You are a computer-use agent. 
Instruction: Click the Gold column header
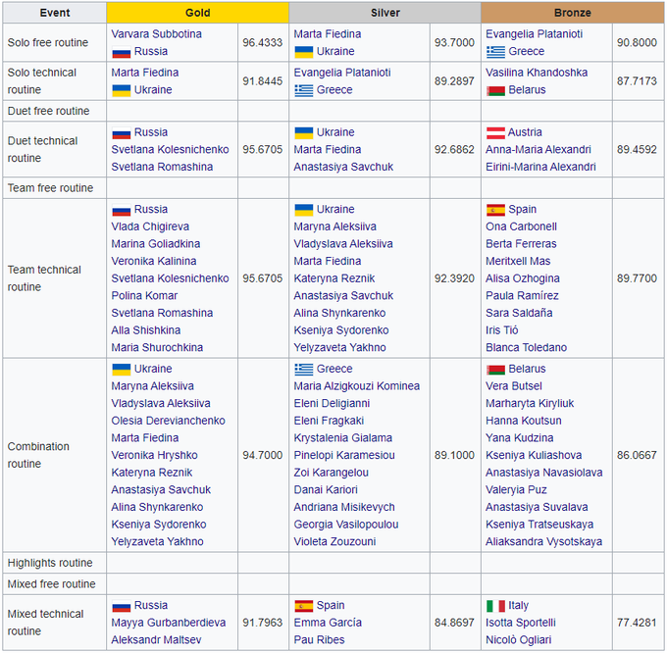tap(197, 13)
